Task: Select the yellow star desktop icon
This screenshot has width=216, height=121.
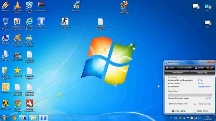Action: pos(17,72)
